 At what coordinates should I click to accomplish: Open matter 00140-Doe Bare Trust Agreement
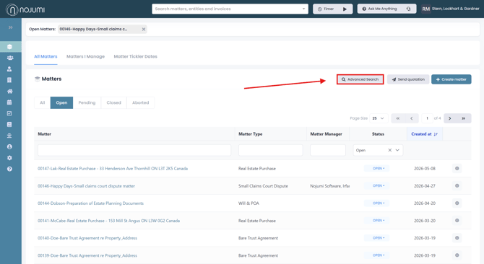tap(87, 238)
